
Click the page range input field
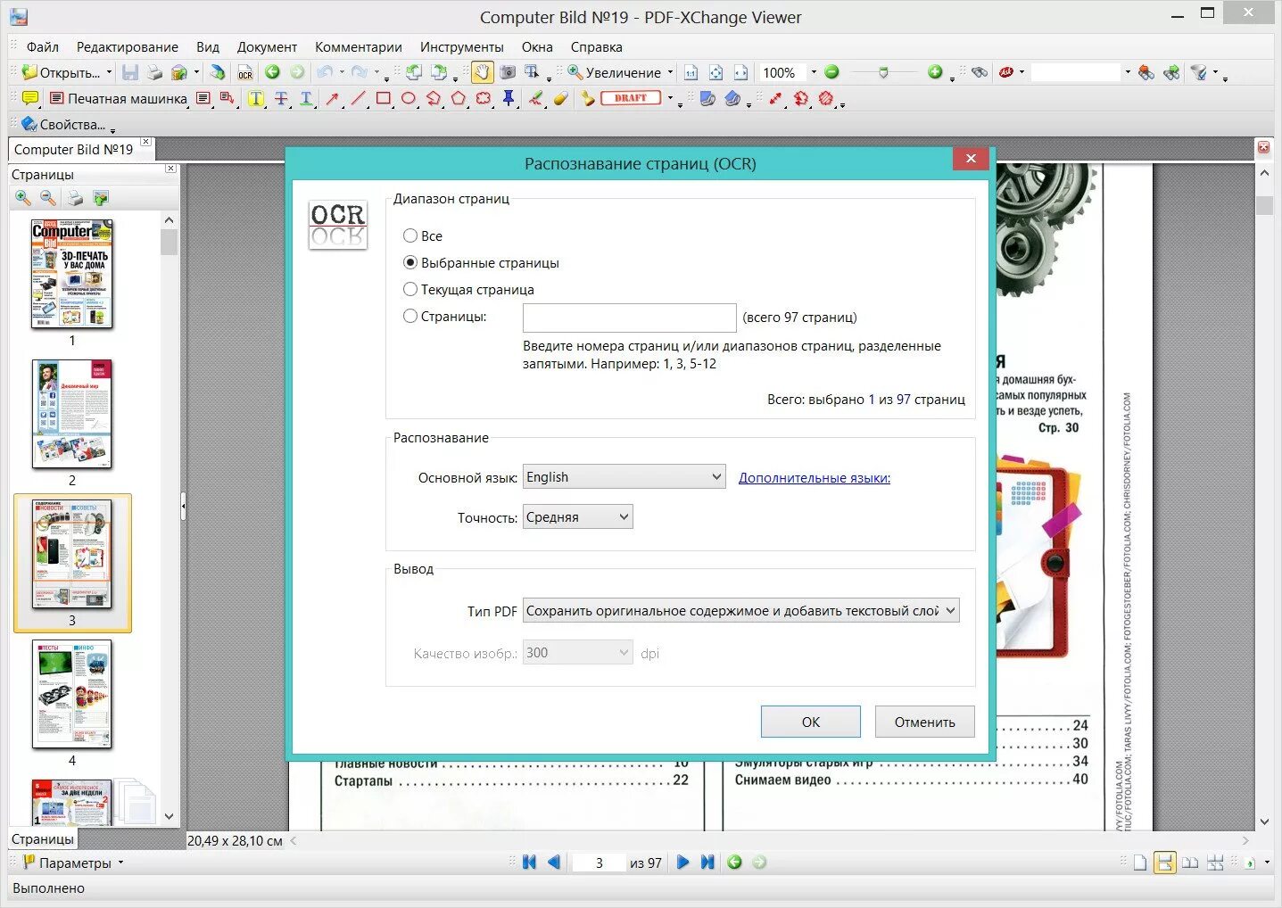pos(630,318)
